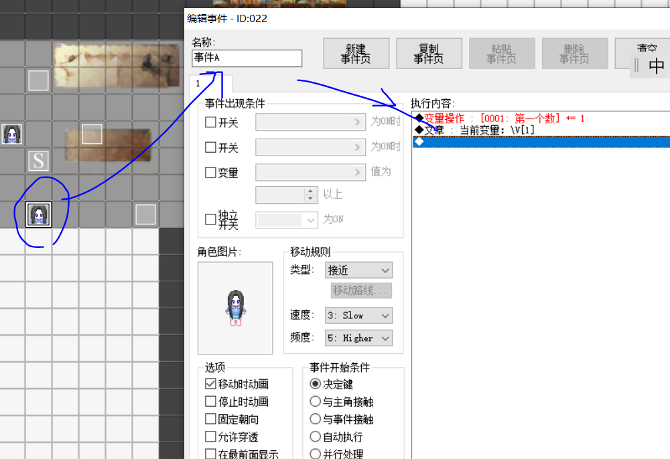Toggle the 停止时动画 checkbox
The width and height of the screenshot is (670, 459).
[210, 401]
